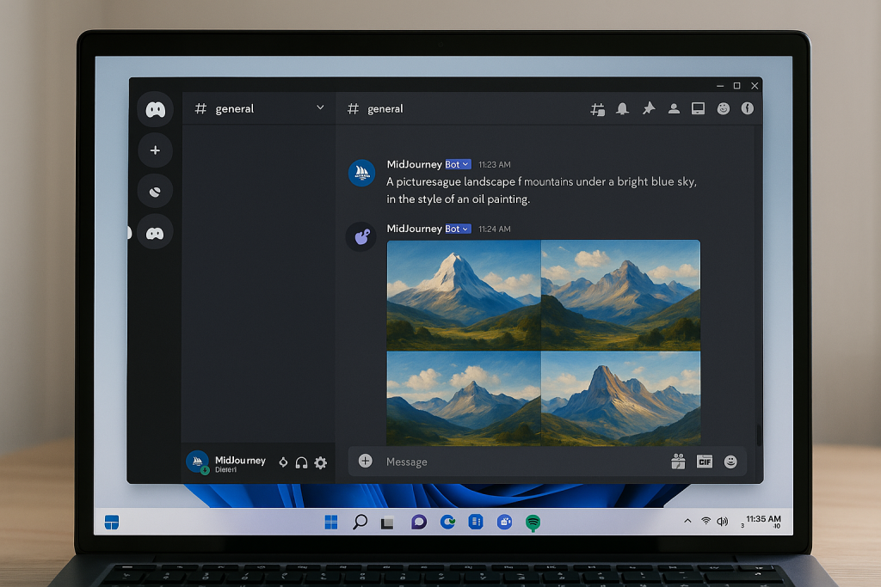This screenshot has height=587, width=881.
Task: Click the MidJourney bot avatar
Action: click(x=361, y=169)
